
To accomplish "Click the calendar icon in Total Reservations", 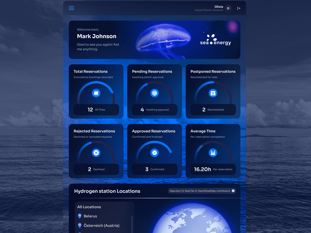I will 96,93.
